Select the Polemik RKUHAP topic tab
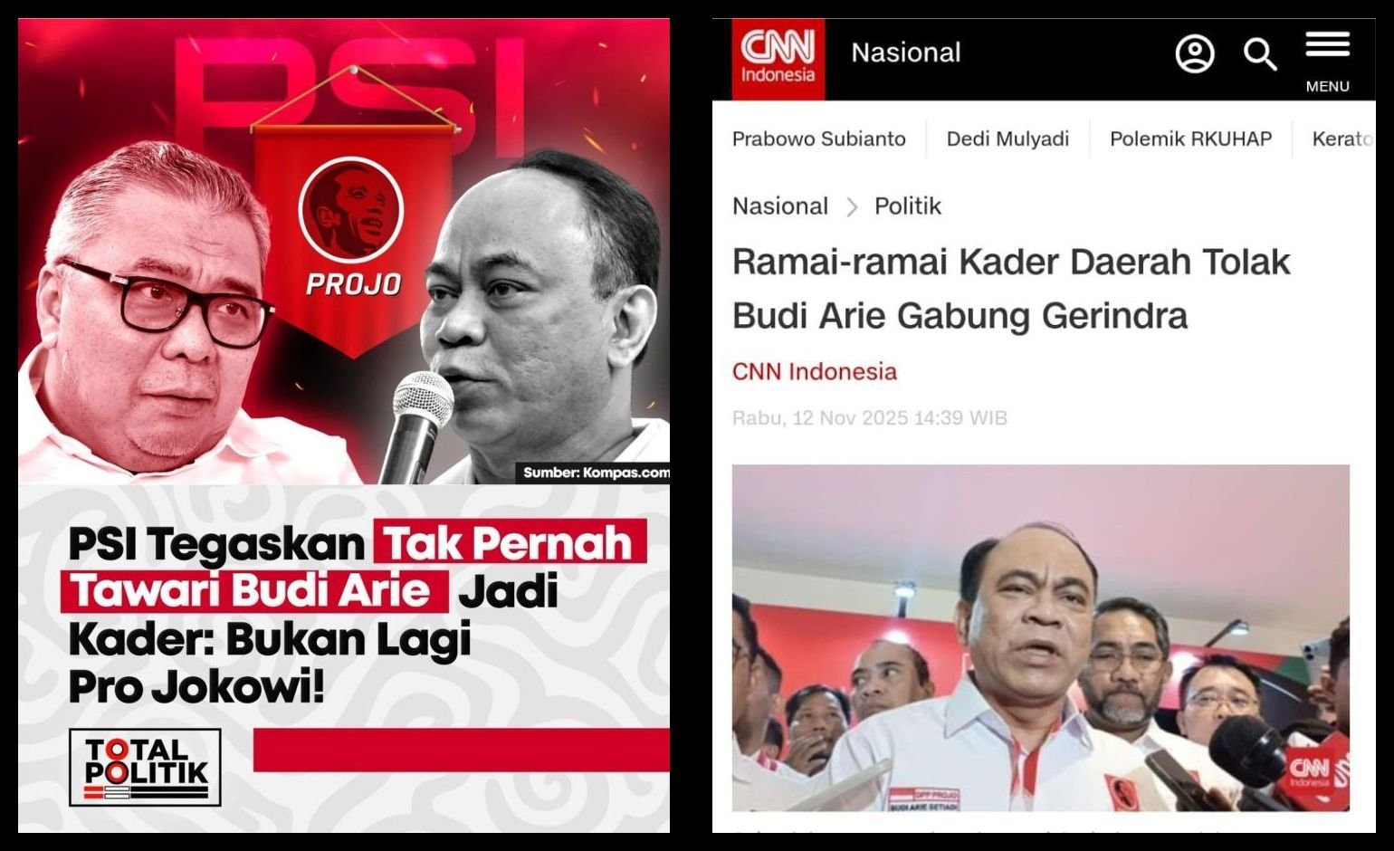The width and height of the screenshot is (1394, 851). pyautogui.click(x=1190, y=139)
